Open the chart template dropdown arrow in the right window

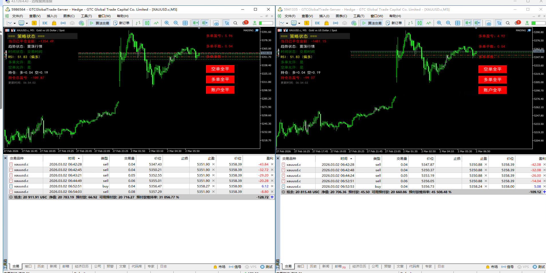(299, 23)
